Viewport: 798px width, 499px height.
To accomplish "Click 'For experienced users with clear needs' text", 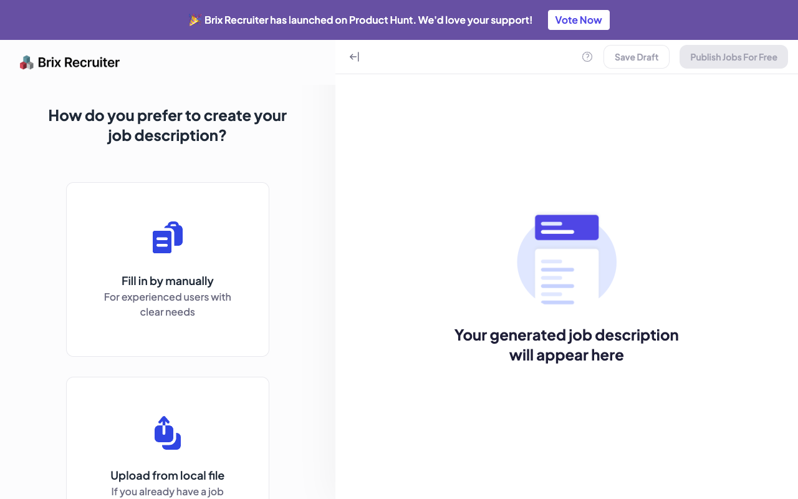I will point(168,304).
